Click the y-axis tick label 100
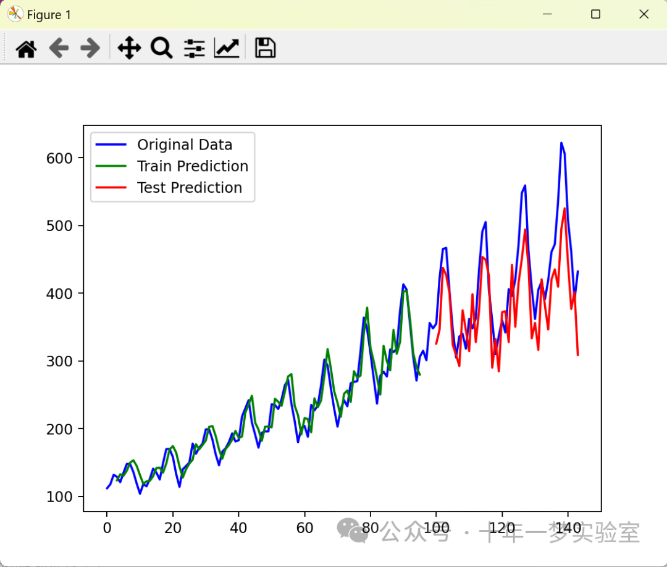The height and width of the screenshot is (567, 667). tap(59, 497)
